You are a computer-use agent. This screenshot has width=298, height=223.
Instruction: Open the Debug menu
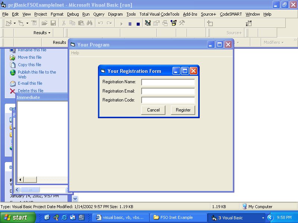73,14
